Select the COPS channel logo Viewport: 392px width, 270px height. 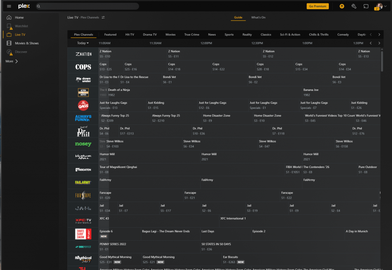pos(83,67)
